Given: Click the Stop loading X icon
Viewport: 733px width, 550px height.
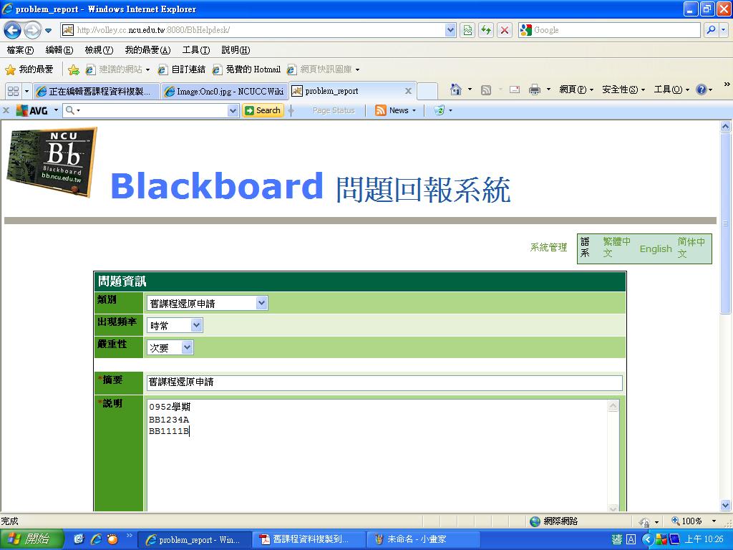Looking at the screenshot, I should point(505,30).
